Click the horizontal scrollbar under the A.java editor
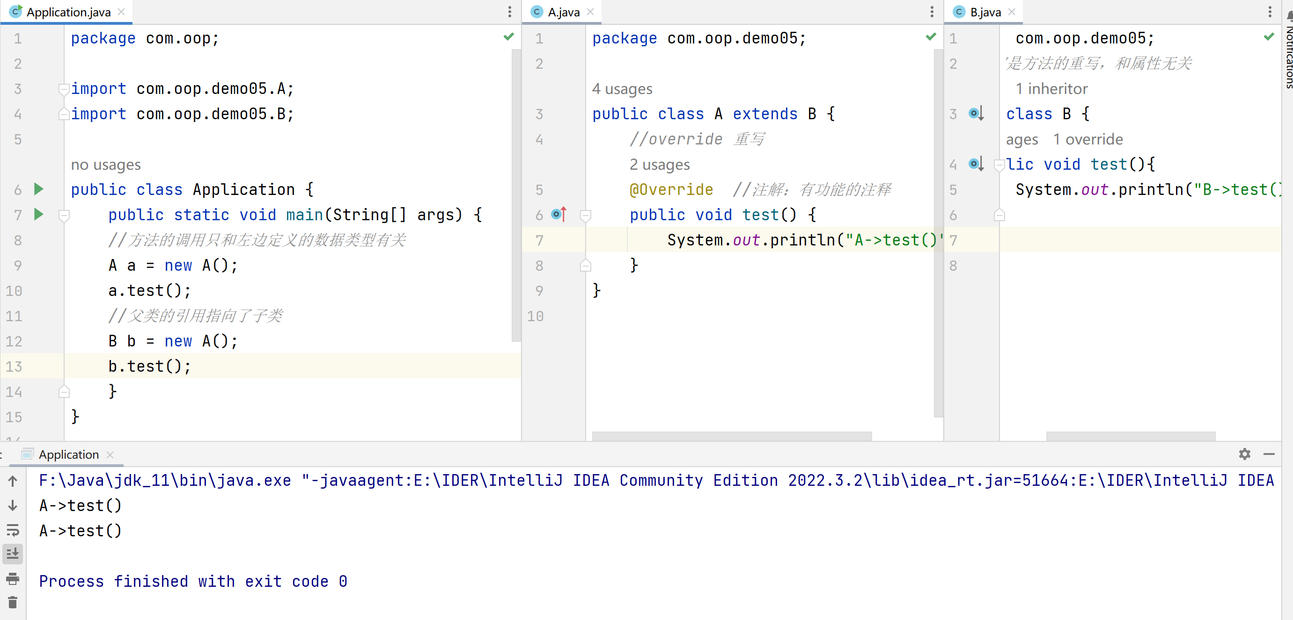1293x620 pixels. 731,436
